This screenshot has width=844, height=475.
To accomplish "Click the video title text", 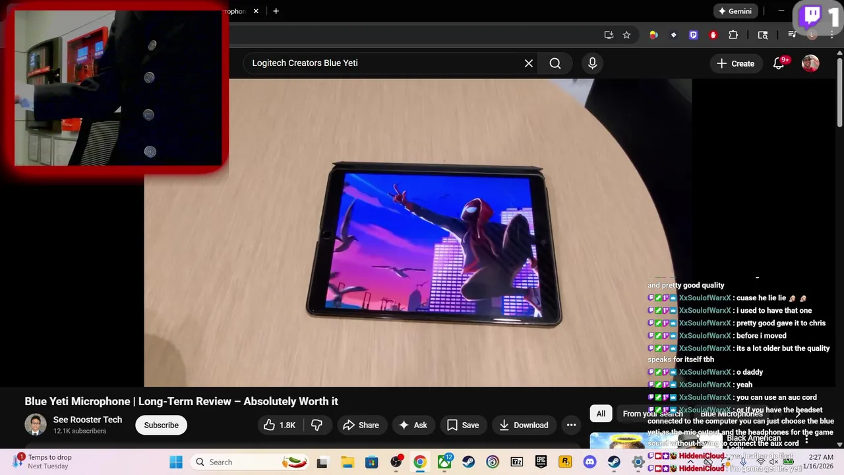I will 181,401.
